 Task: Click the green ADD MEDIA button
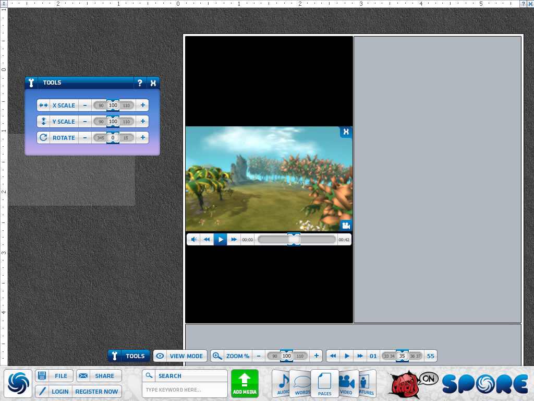click(x=245, y=383)
